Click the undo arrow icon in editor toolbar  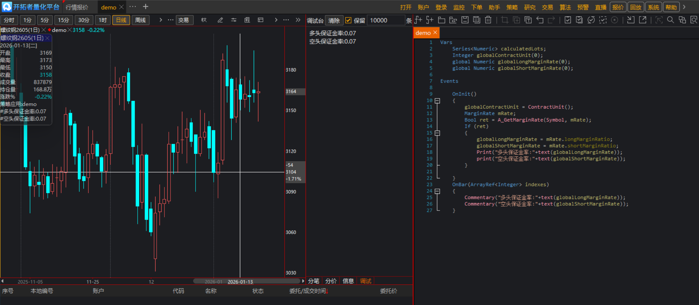coord(540,20)
